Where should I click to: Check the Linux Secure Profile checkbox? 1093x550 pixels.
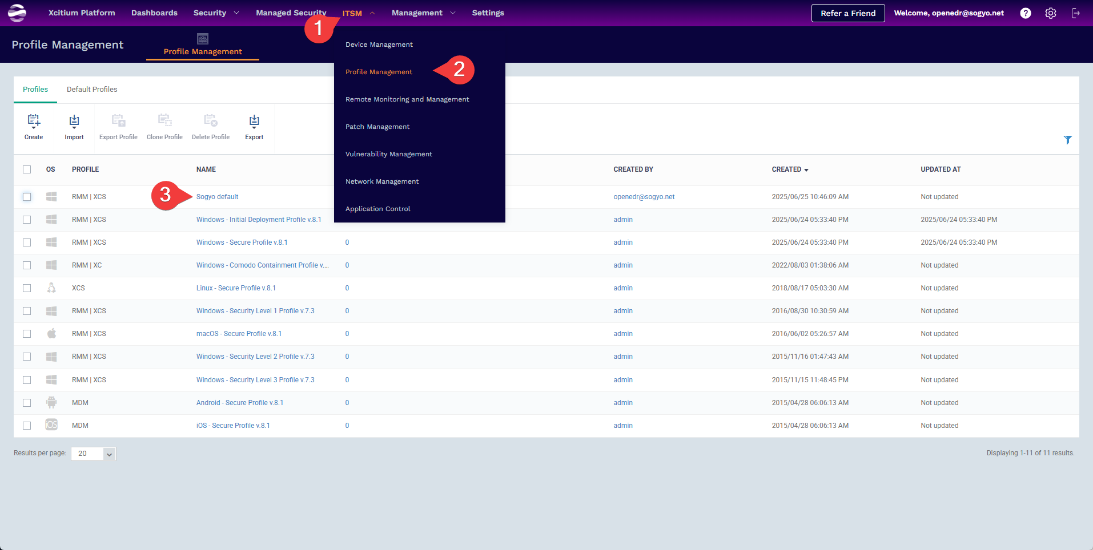click(x=27, y=288)
